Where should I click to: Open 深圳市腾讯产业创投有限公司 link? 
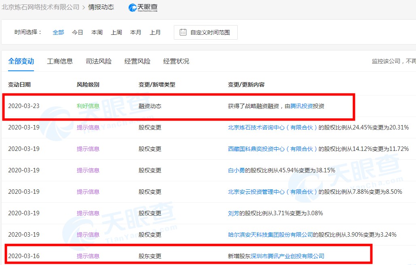pos(287,256)
